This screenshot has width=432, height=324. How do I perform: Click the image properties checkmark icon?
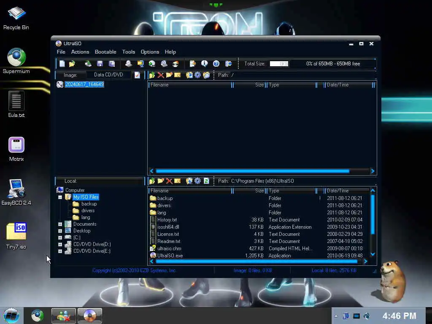(x=137, y=75)
